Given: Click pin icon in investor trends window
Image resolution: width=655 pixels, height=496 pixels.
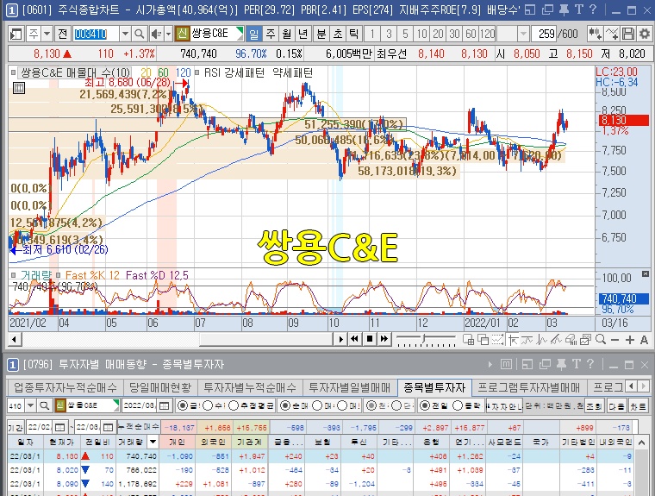Looking at the screenshot, I should pyautogui.click(x=561, y=364).
